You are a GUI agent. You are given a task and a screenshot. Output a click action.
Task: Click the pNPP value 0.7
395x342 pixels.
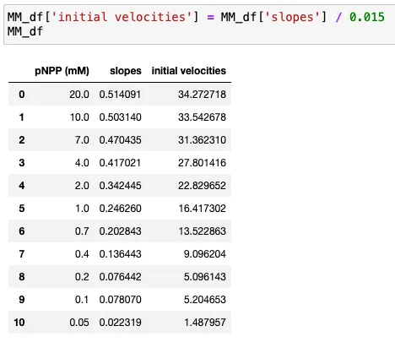click(82, 231)
